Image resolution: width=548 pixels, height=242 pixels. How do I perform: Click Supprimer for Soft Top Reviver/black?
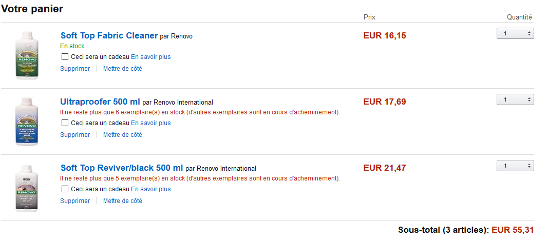click(75, 201)
